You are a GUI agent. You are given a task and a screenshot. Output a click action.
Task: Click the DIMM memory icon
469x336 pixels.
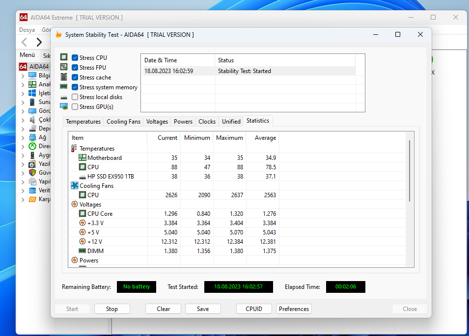(x=82, y=251)
